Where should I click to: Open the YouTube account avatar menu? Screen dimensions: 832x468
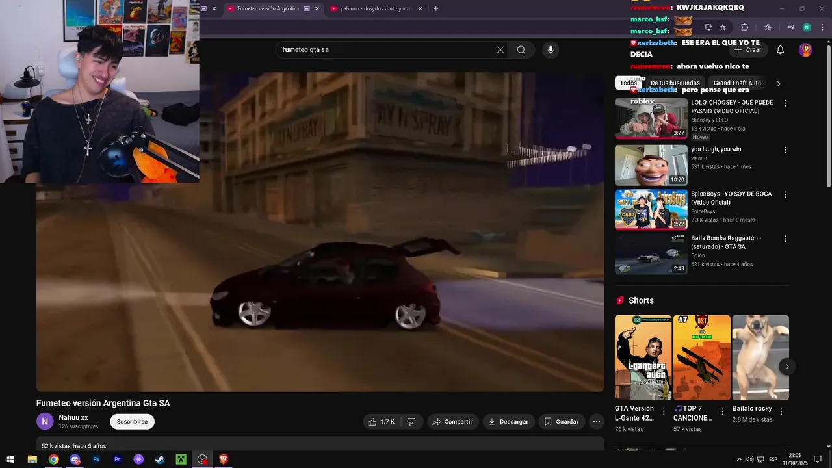tap(805, 50)
